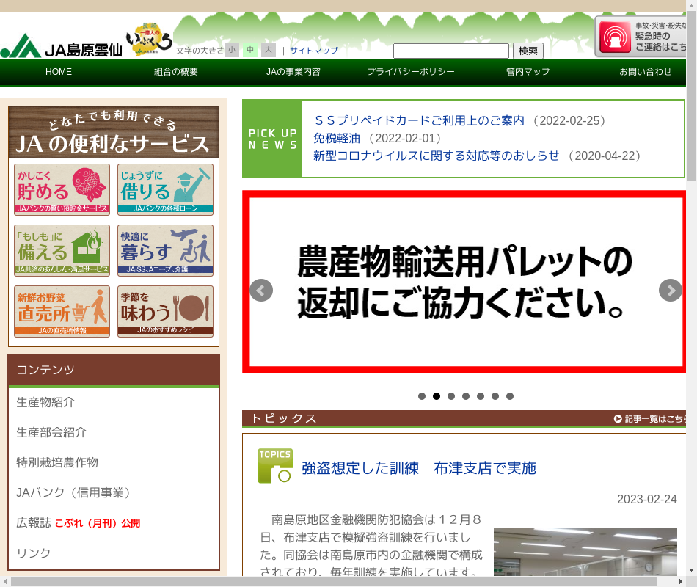Set text size to large (大)
Viewport: 697px width, 587px height.
(269, 50)
